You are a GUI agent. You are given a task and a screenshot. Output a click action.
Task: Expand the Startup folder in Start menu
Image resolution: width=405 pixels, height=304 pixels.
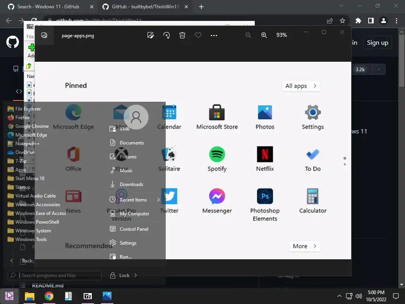(x=19, y=187)
